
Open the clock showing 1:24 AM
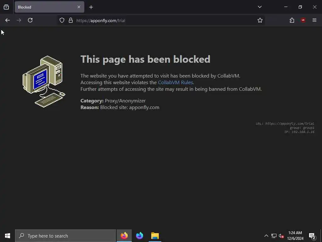point(295,236)
